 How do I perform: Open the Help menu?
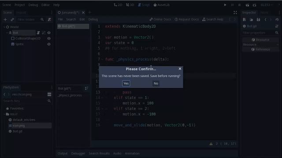[56, 5]
